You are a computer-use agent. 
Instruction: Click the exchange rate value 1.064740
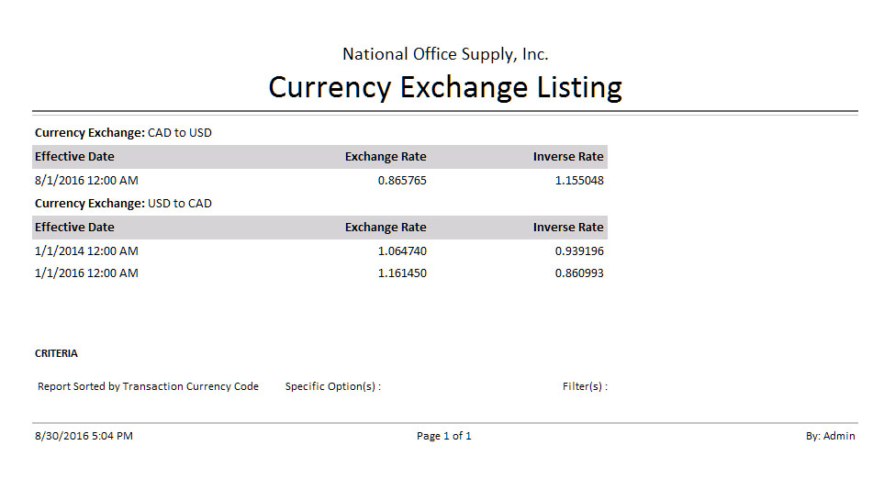click(x=402, y=251)
